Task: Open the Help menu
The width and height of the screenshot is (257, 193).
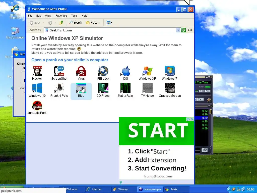Action: coord(84,16)
